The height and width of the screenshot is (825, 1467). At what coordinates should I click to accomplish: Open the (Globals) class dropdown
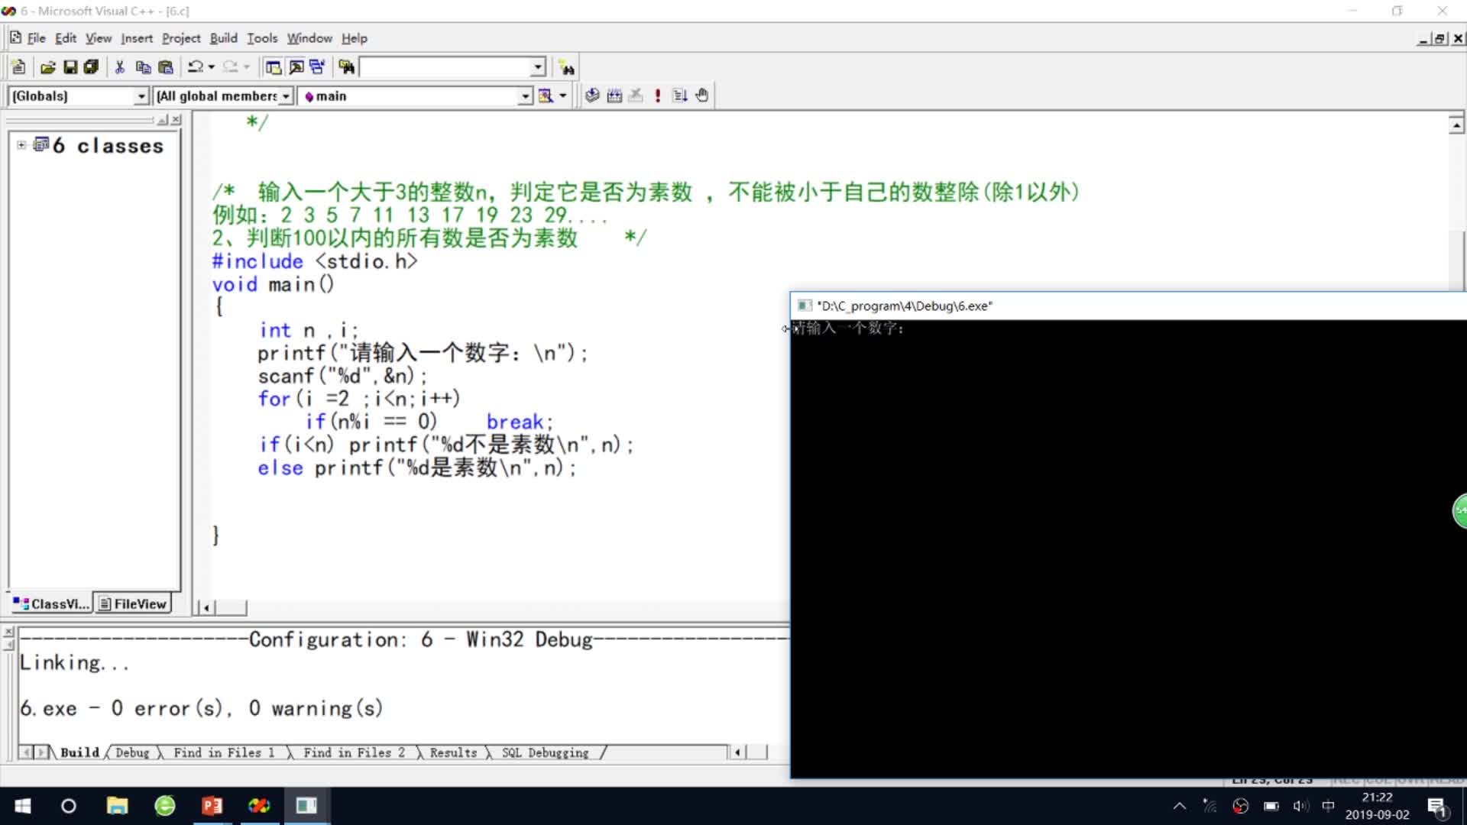pyautogui.click(x=141, y=96)
